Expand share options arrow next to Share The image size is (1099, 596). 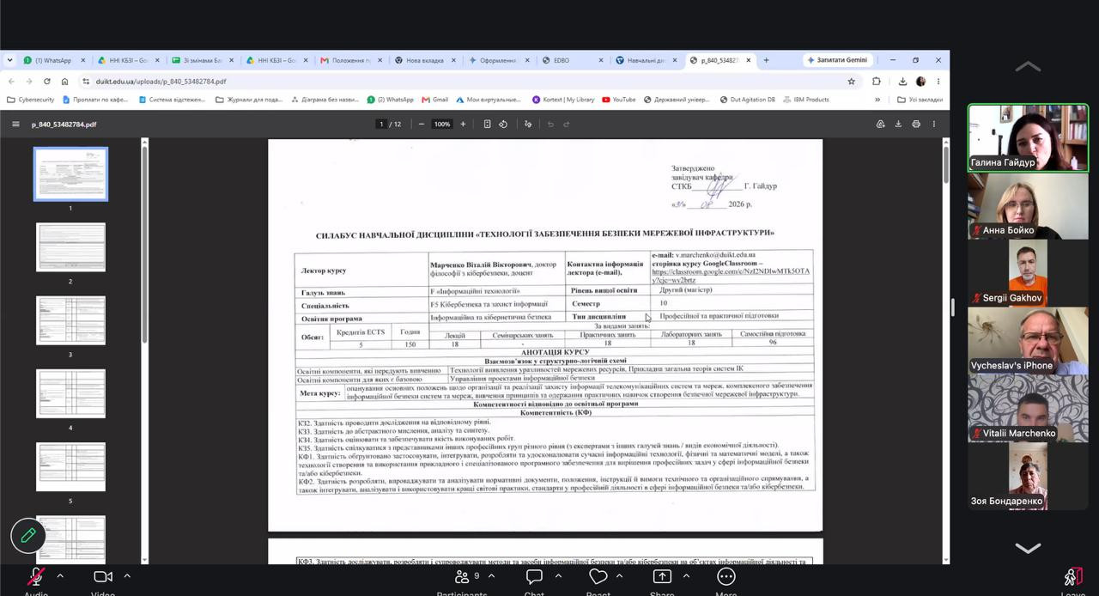[685, 575]
